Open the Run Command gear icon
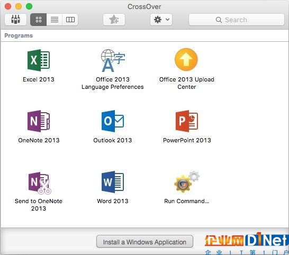 point(187,182)
